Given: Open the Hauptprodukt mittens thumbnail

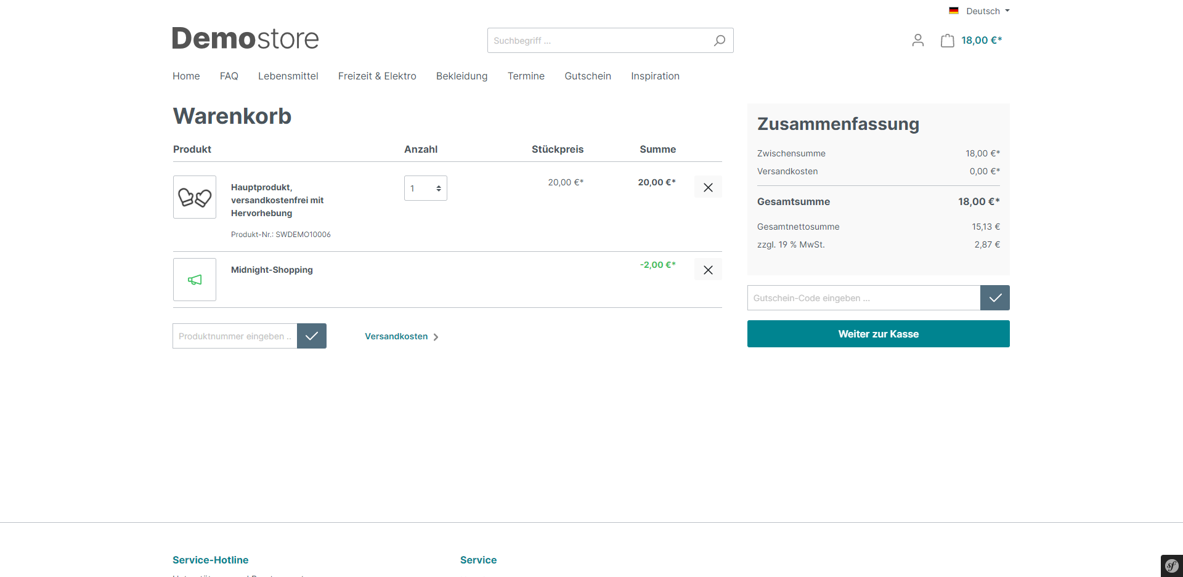Looking at the screenshot, I should click(x=195, y=197).
